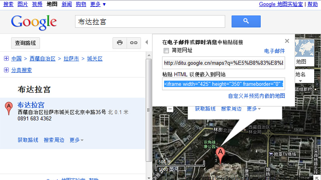Image resolution: width=321 pixels, height=180 pixels.
Task: Switch to 地图 view thumbnail
Action: pos(305,52)
